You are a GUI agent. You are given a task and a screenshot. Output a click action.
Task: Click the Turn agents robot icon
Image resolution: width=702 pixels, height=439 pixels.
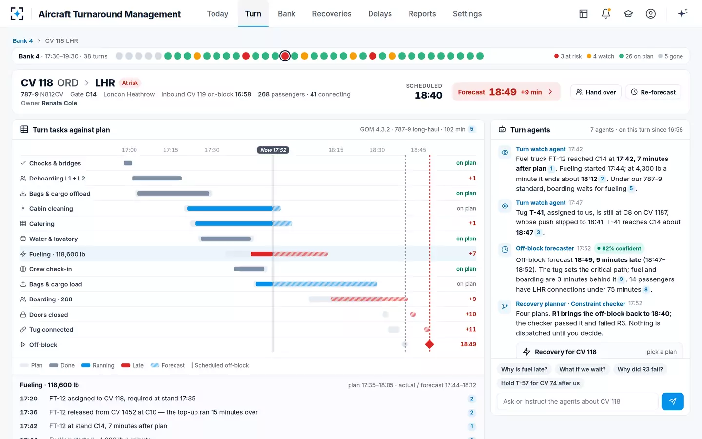pos(502,129)
